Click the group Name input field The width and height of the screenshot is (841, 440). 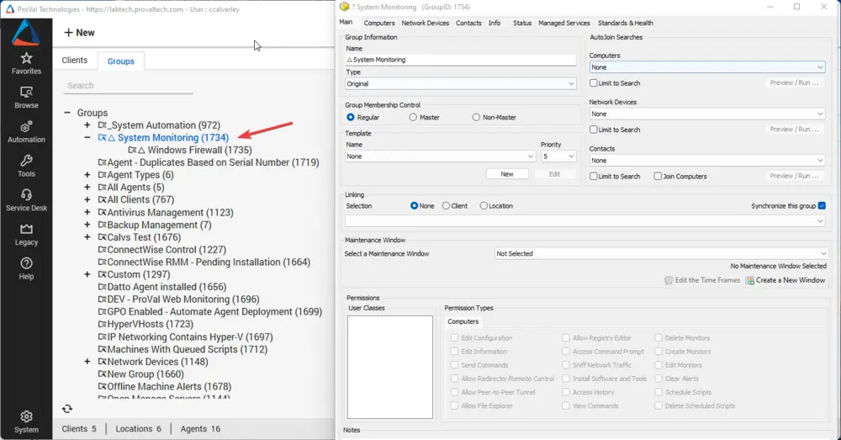pyautogui.click(x=461, y=60)
